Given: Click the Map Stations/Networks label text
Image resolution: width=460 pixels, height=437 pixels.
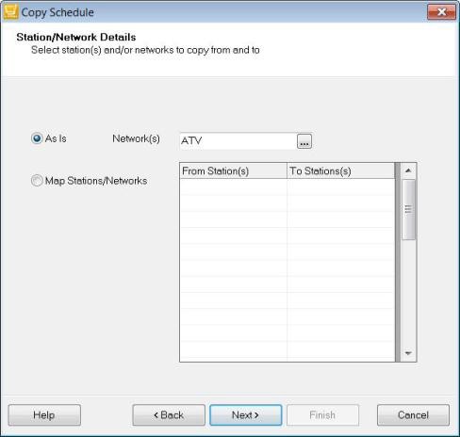Looking at the screenshot, I should pyautogui.click(x=96, y=181).
